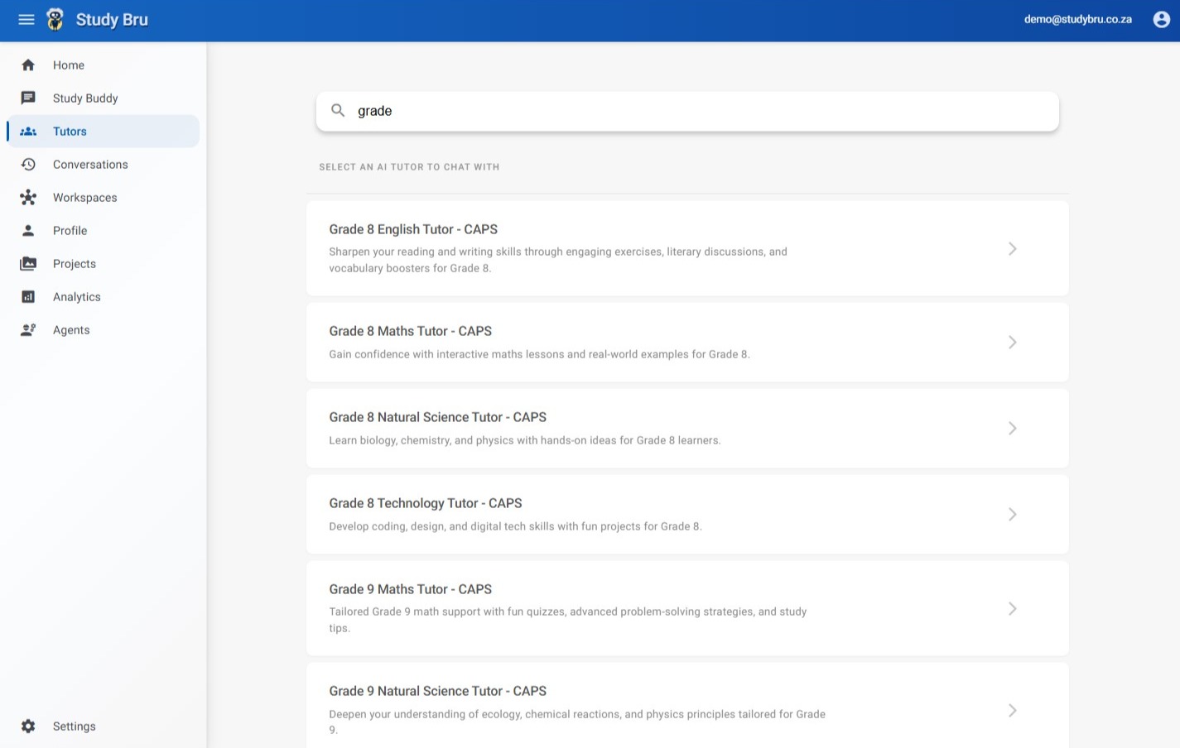Go to the Projects section

[74, 264]
